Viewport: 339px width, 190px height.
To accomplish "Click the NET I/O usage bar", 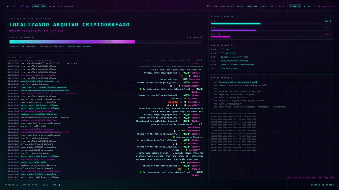I will (271, 37).
